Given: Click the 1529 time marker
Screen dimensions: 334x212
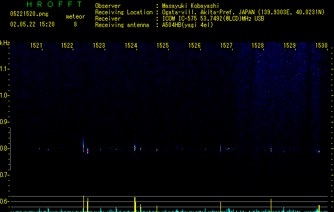Looking at the screenshot, I should click(290, 46).
